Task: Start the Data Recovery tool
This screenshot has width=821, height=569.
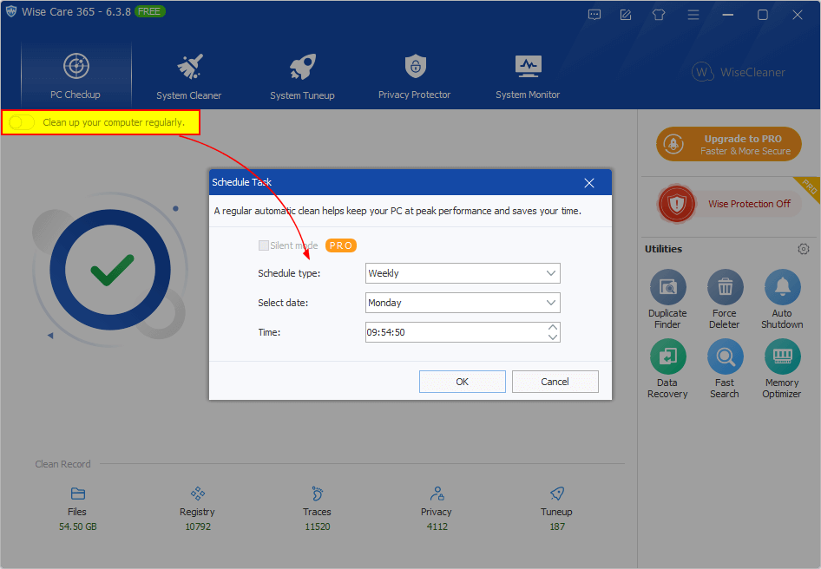Action: coord(667,369)
